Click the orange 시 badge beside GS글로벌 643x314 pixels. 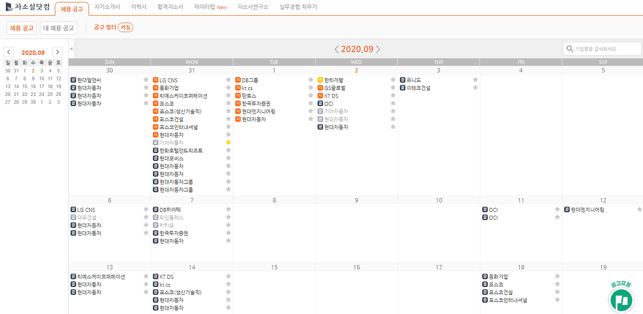(x=320, y=88)
